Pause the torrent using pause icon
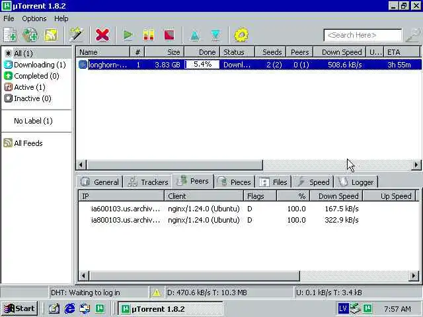The width and height of the screenshot is (423, 317). (148, 35)
